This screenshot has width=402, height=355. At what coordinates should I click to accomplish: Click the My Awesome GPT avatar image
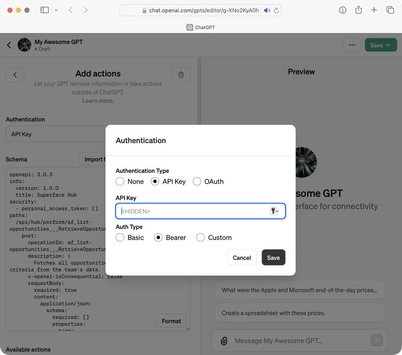[24, 45]
